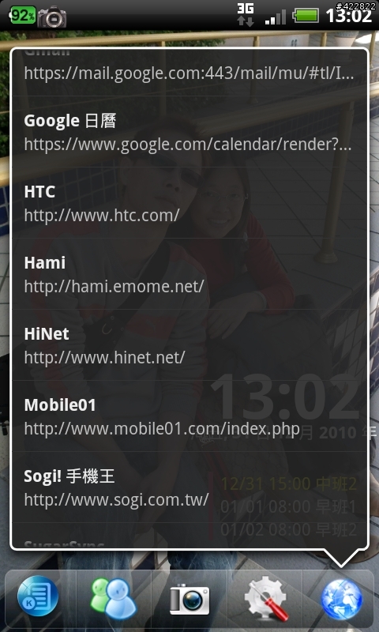Launch the settings gear and screwdriver icon
This screenshot has width=379, height=632.
(x=266, y=599)
